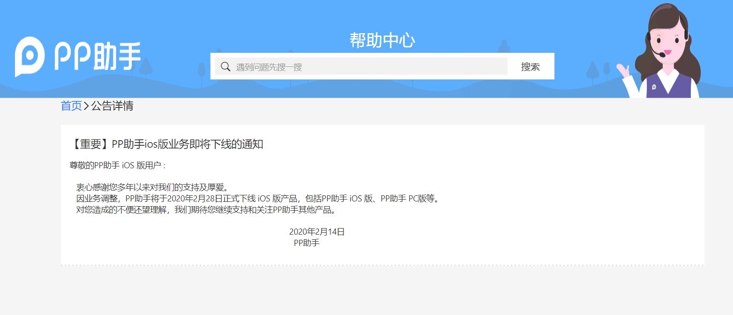The width and height of the screenshot is (733, 315).
Task: Click the customer service agent's face
Action: 667,40
